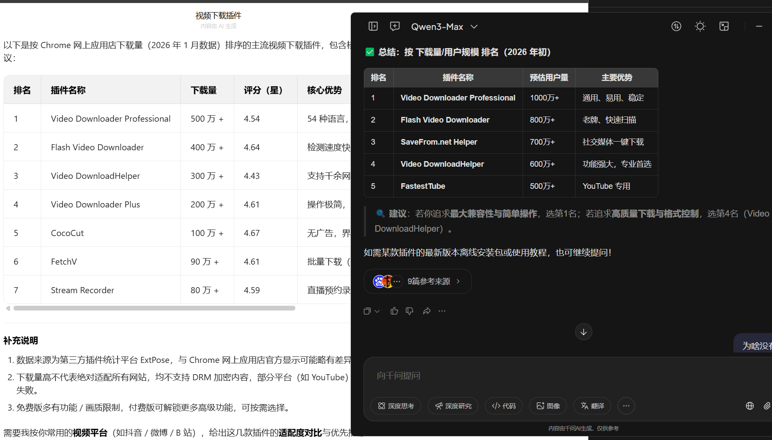Select the CocoCut row name
Viewport: 772px width, 440px height.
click(x=67, y=233)
